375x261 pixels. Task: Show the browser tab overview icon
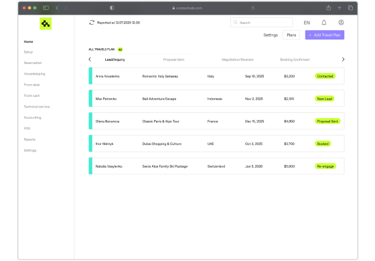pos(350,8)
